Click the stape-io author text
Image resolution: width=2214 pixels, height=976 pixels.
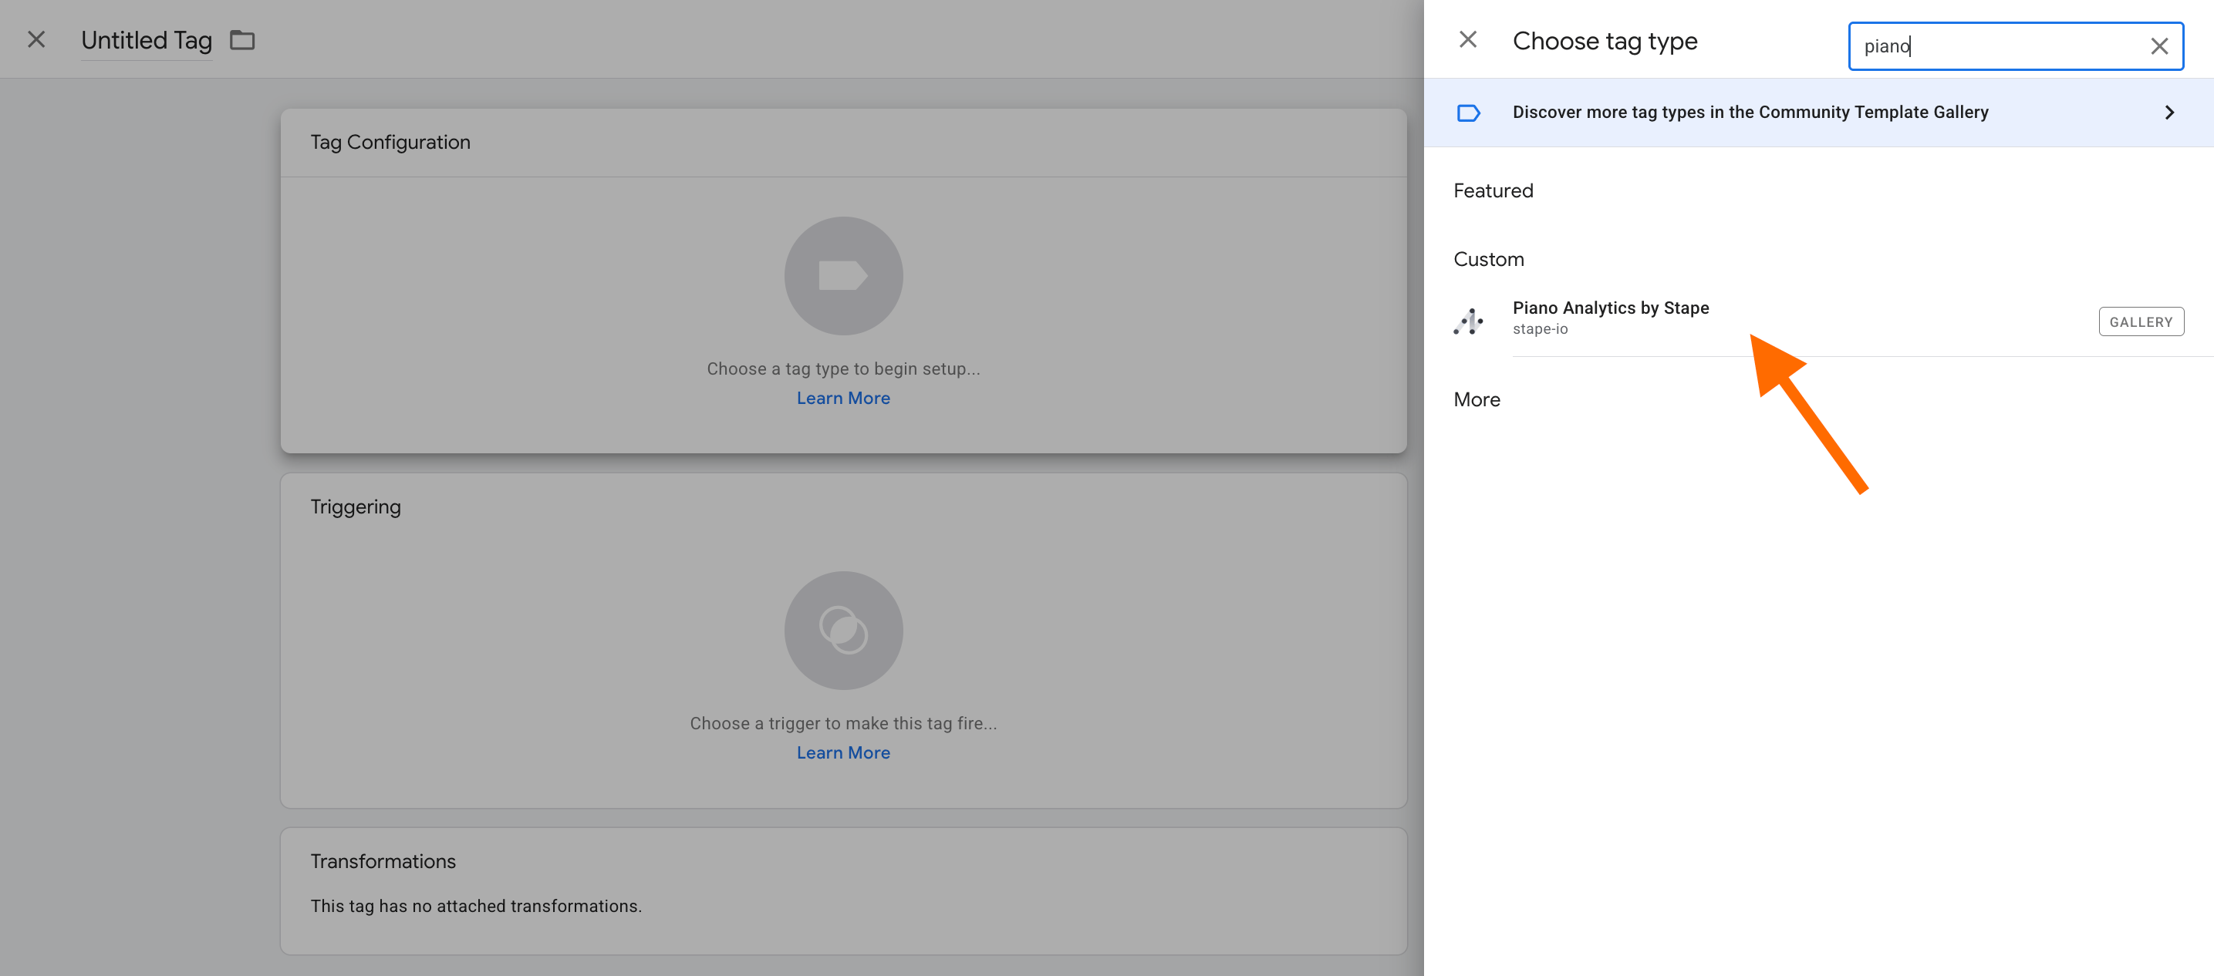coord(1539,329)
